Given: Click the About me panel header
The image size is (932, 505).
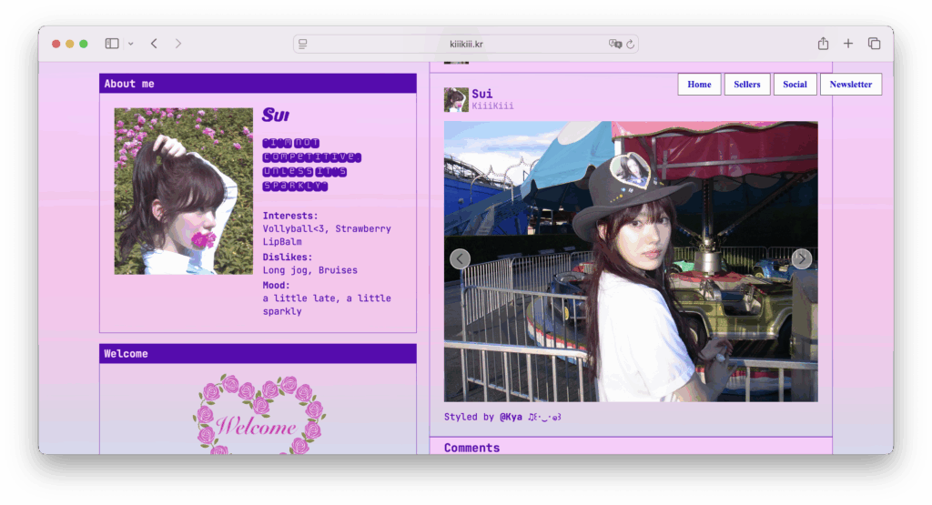Looking at the screenshot, I should (x=258, y=84).
